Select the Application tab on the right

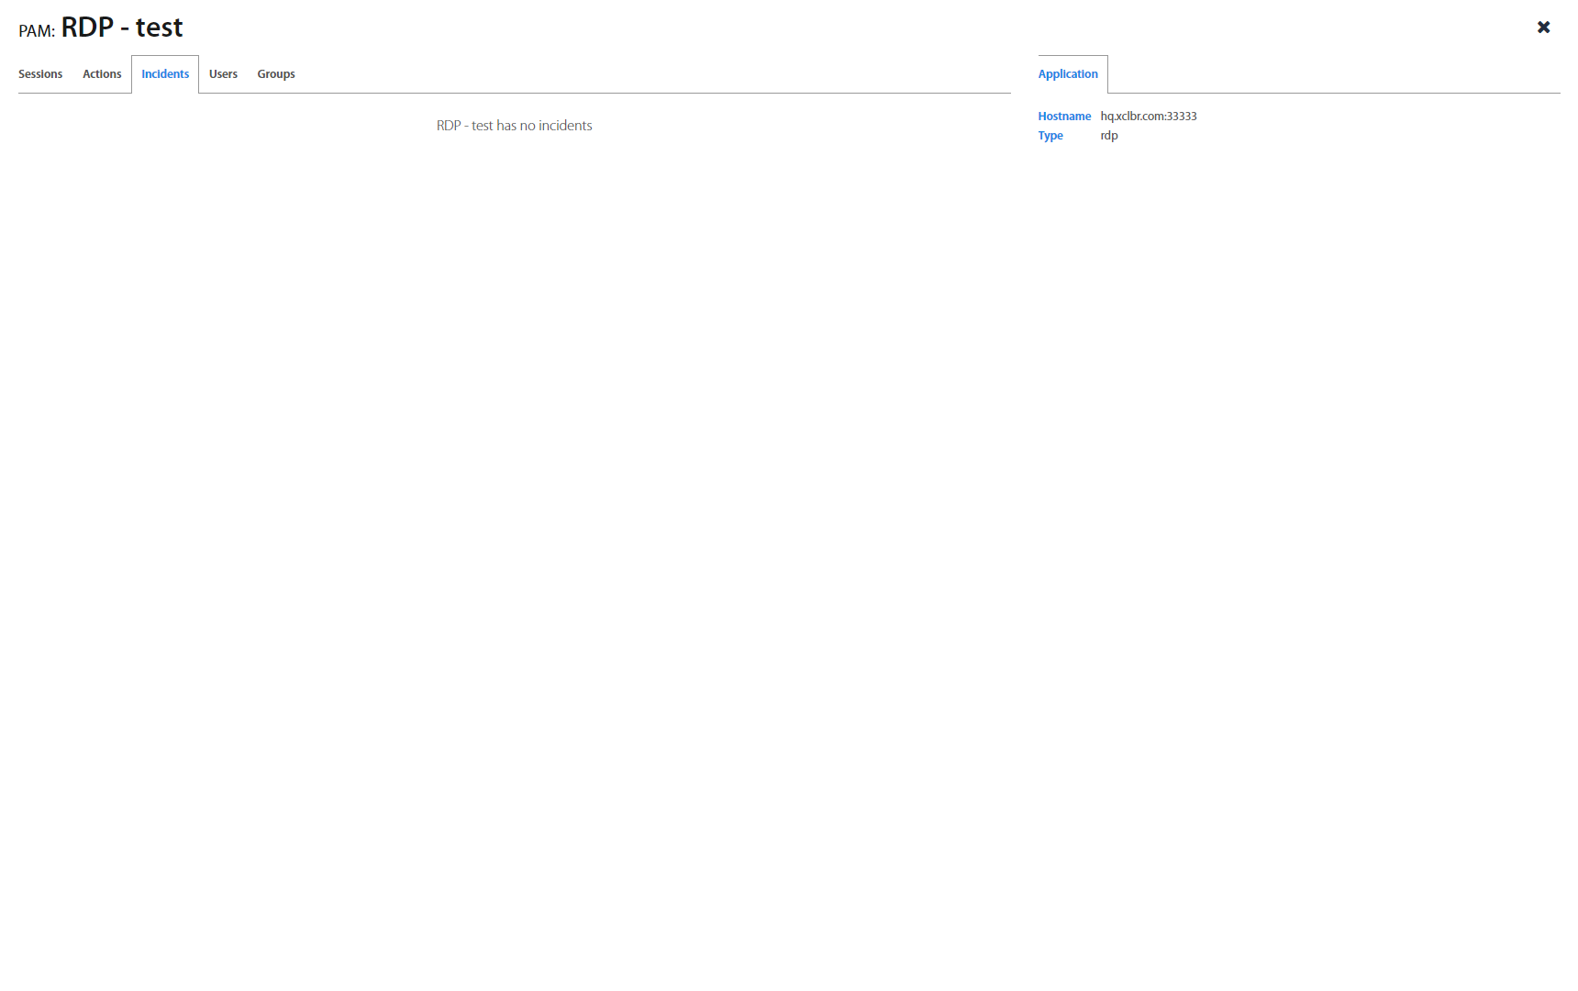[x=1068, y=74]
